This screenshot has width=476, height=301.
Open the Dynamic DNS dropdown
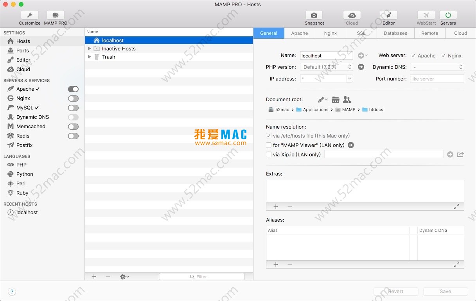(437, 67)
